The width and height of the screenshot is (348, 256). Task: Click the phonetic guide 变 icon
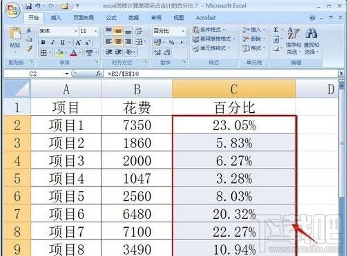(x=89, y=53)
